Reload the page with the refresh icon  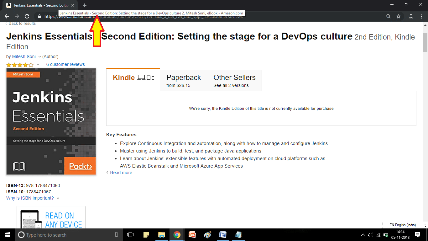coord(27,16)
